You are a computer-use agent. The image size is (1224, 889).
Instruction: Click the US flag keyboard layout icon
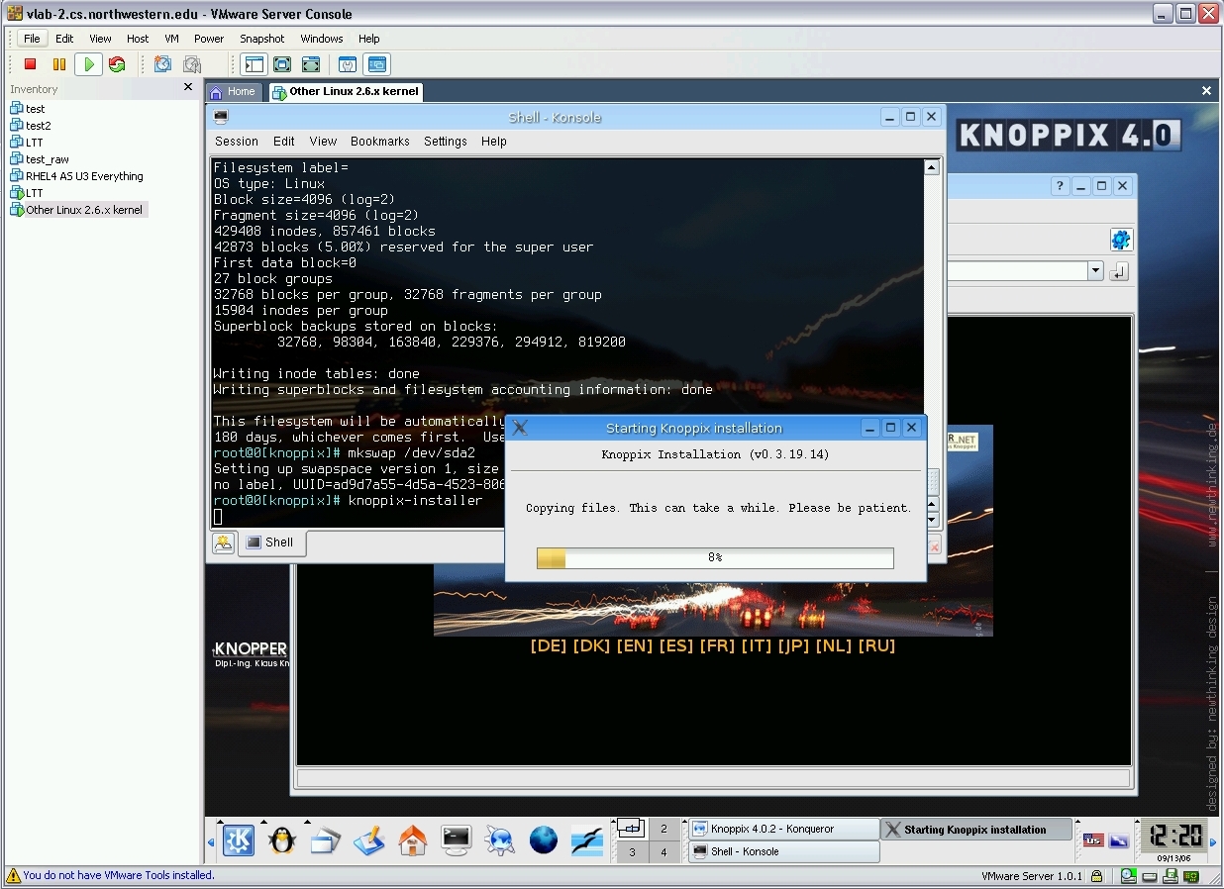1093,840
